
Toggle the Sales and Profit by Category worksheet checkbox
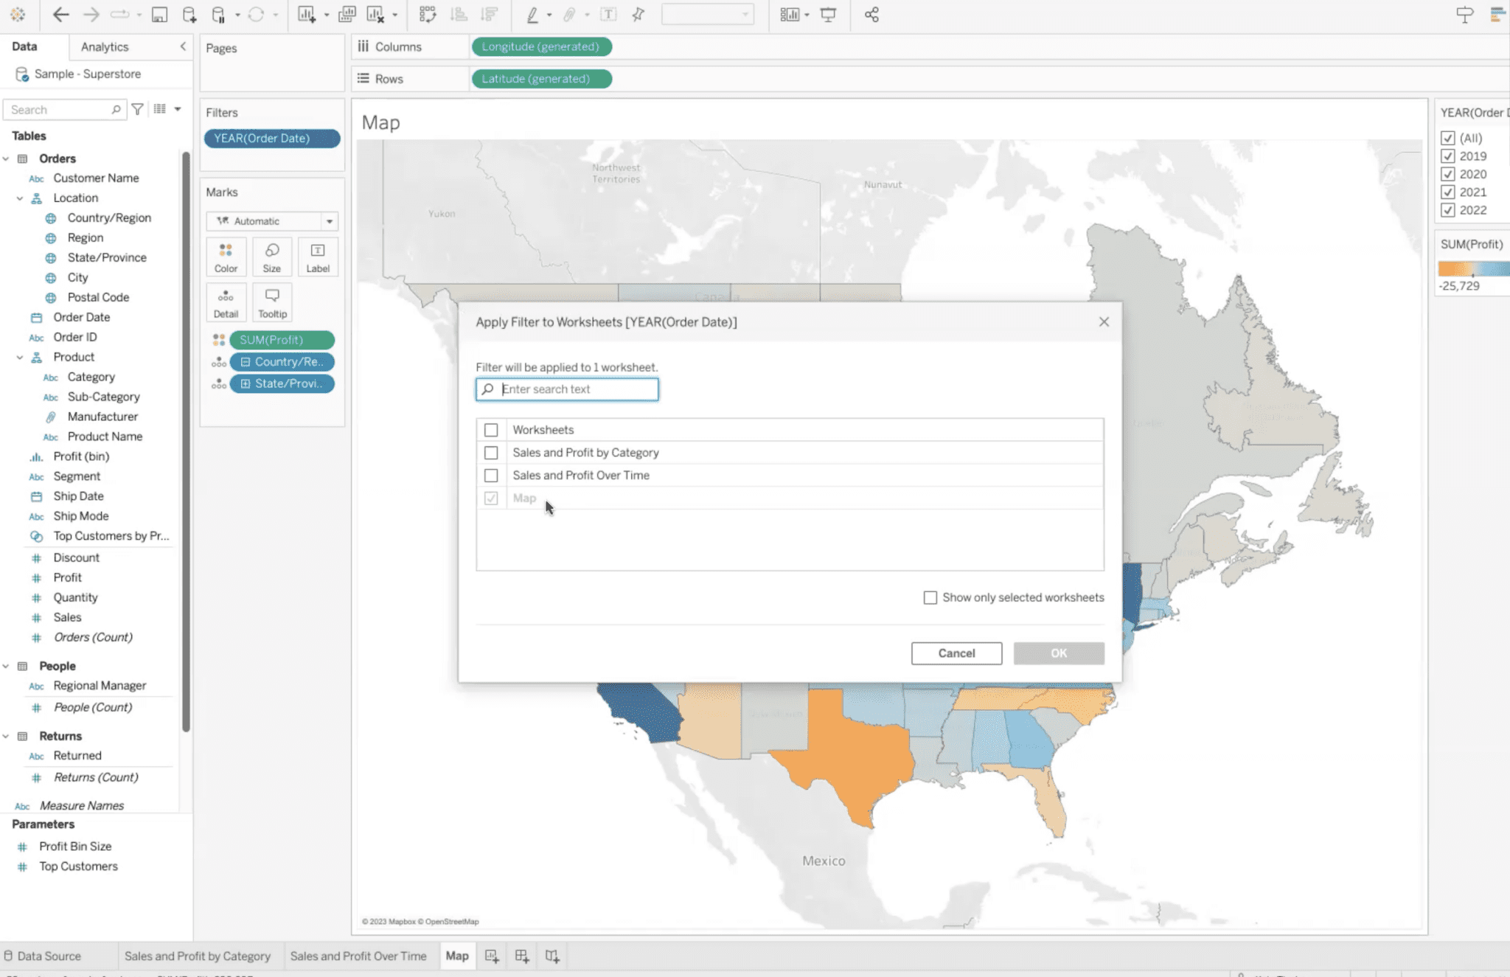(491, 452)
